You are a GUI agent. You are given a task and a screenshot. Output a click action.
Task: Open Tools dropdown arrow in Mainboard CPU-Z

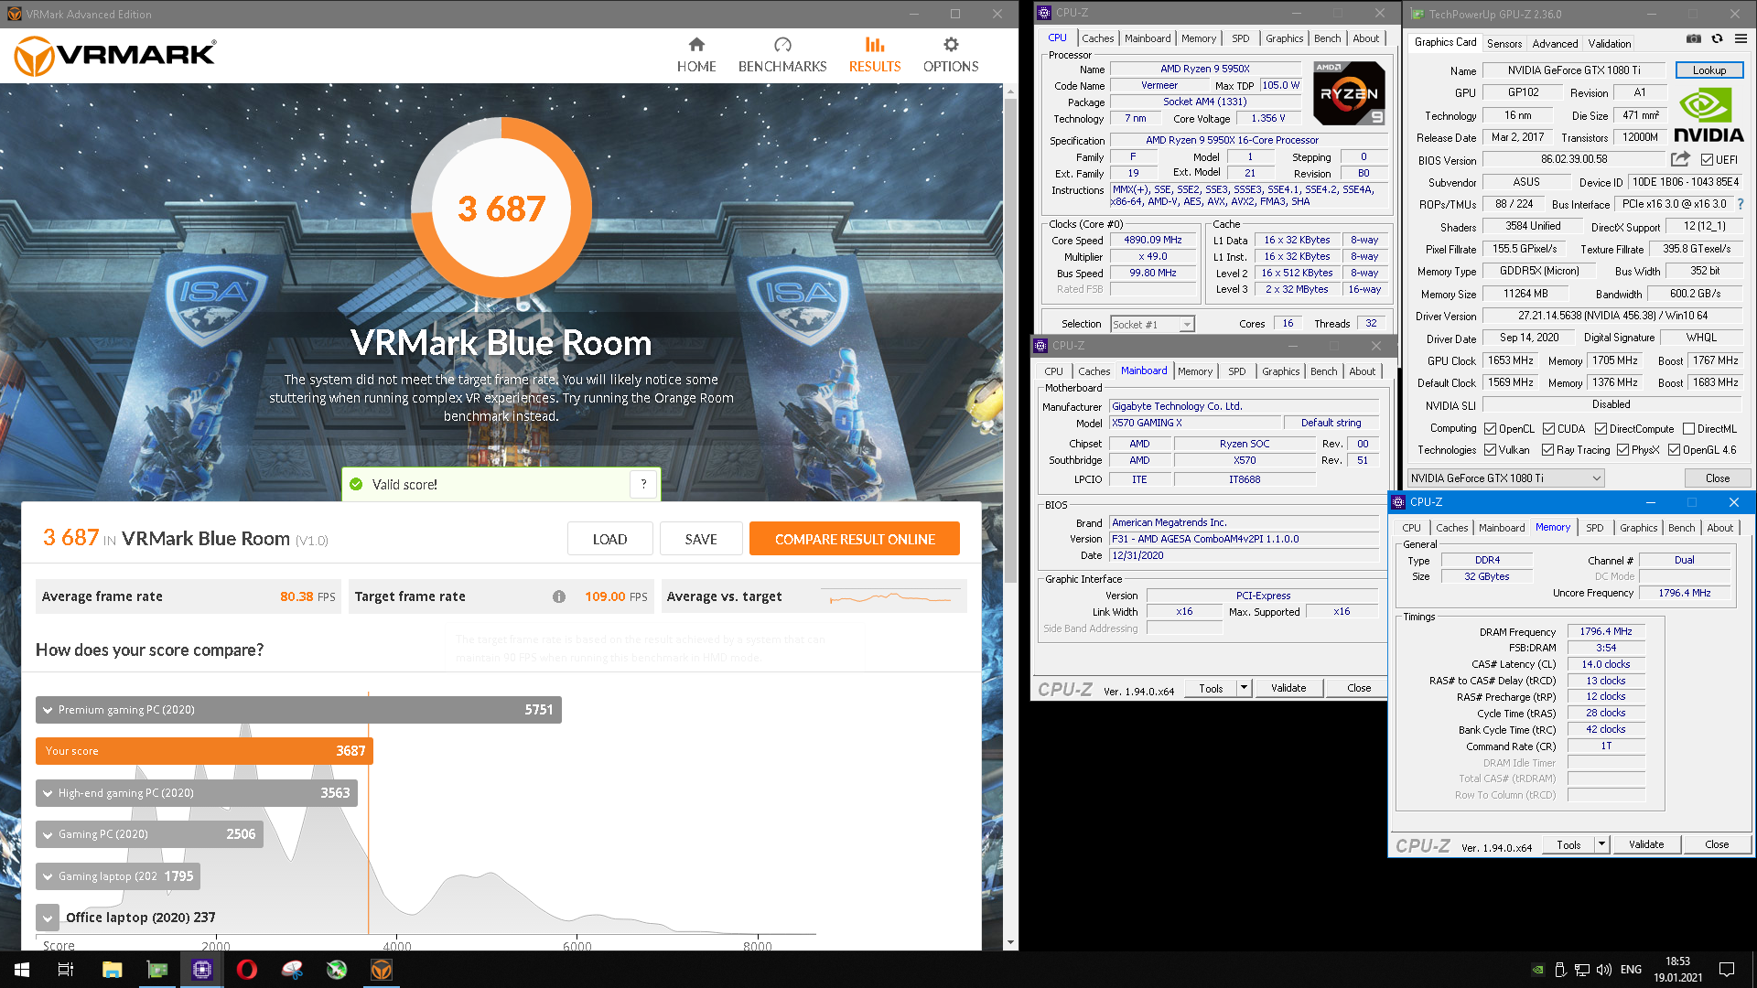coord(1244,688)
